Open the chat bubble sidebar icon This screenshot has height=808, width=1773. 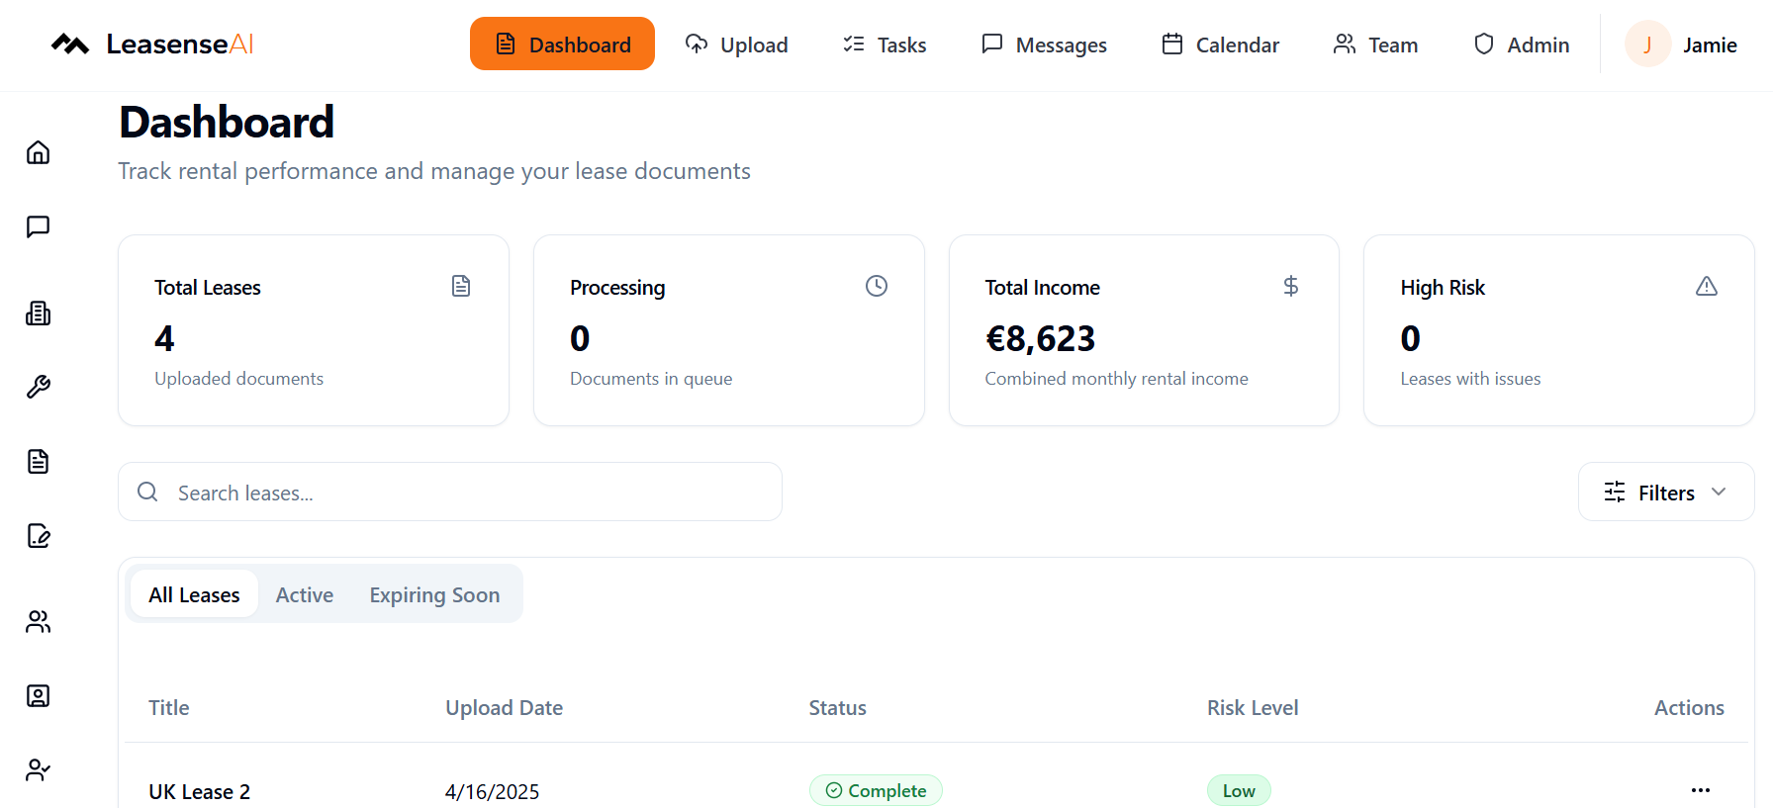click(x=38, y=226)
